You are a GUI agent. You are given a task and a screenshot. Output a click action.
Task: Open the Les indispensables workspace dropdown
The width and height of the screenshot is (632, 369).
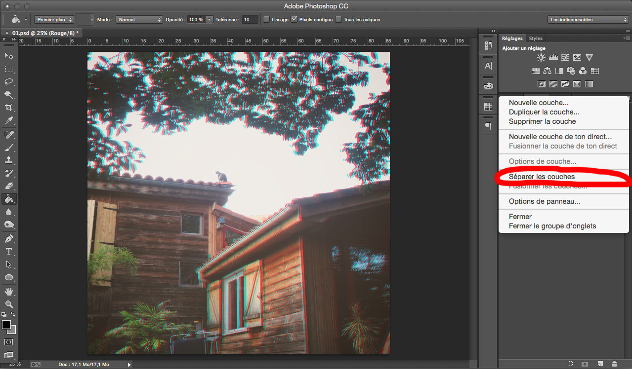point(588,20)
